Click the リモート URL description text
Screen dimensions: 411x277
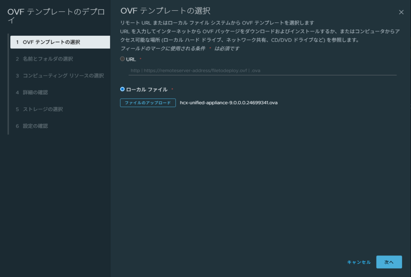click(217, 22)
